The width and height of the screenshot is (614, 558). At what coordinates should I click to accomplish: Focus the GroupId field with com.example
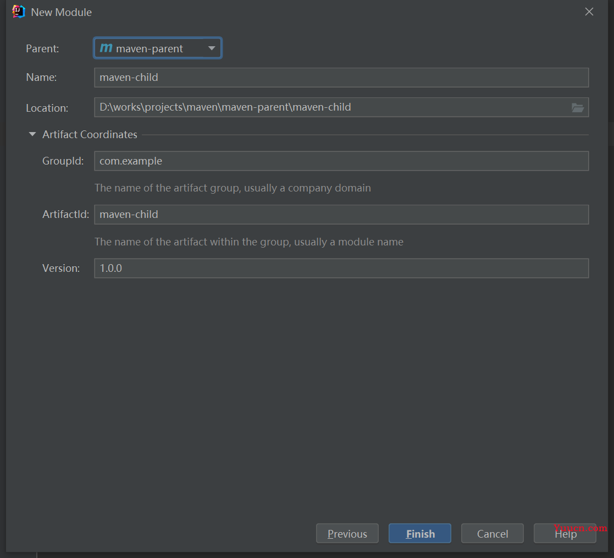coord(341,161)
